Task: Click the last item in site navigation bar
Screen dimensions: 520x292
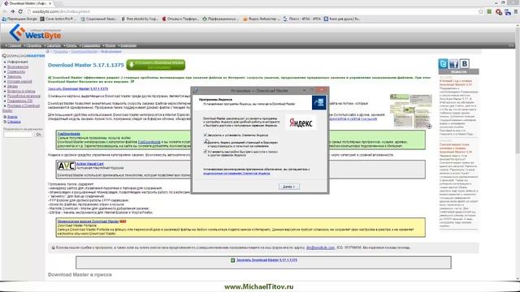Action: (x=128, y=45)
